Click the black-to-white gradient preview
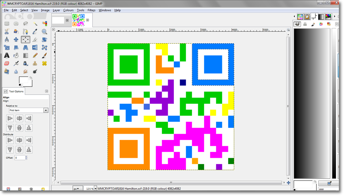Screen dimensions: 344x196 tap(312, 103)
